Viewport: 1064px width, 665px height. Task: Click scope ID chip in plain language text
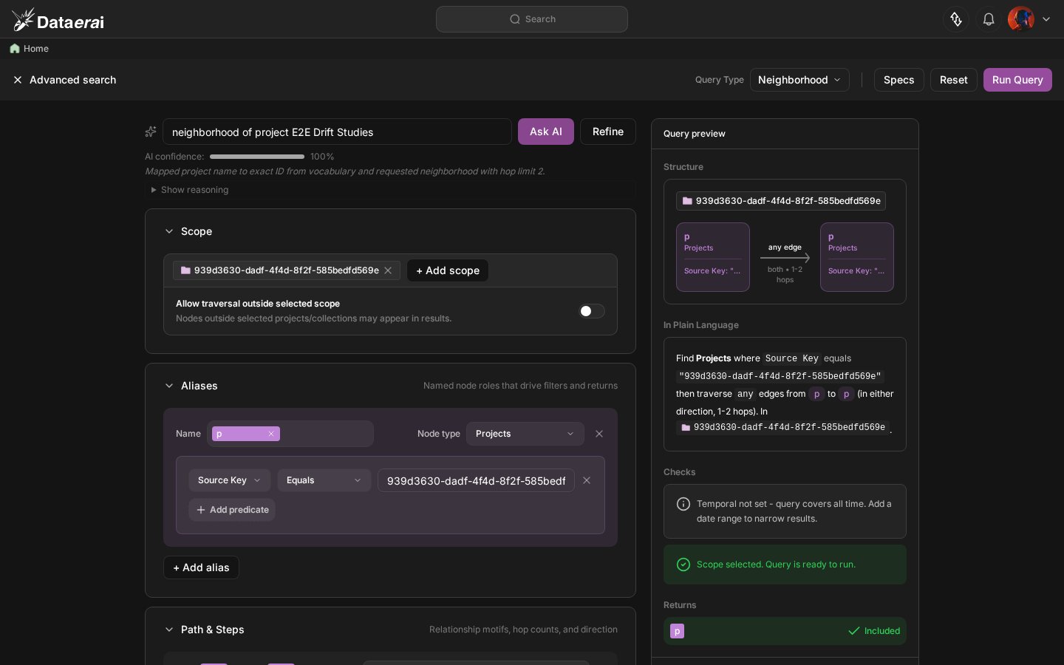click(x=783, y=427)
